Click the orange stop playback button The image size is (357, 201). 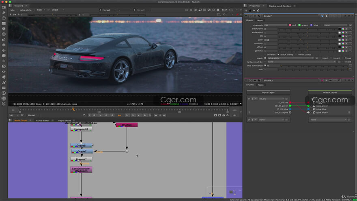(x=119, y=115)
